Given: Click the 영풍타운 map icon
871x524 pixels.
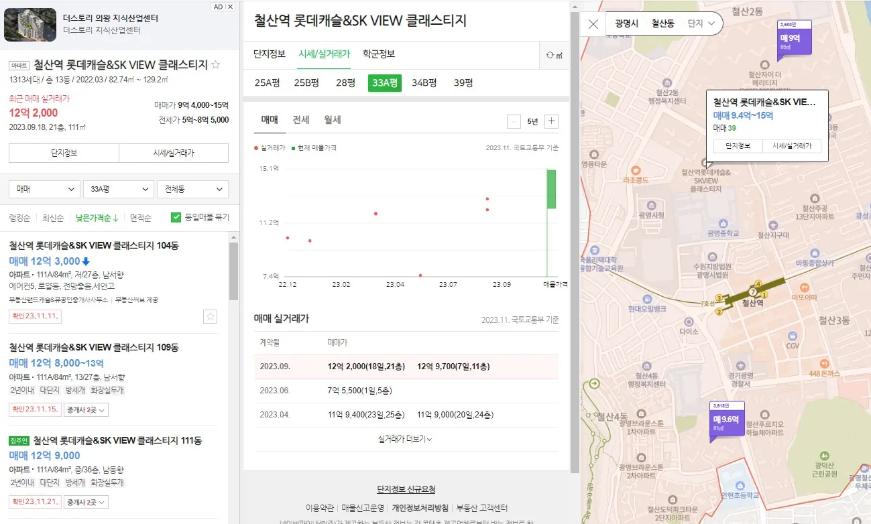Looking at the screenshot, I should click(x=593, y=153).
